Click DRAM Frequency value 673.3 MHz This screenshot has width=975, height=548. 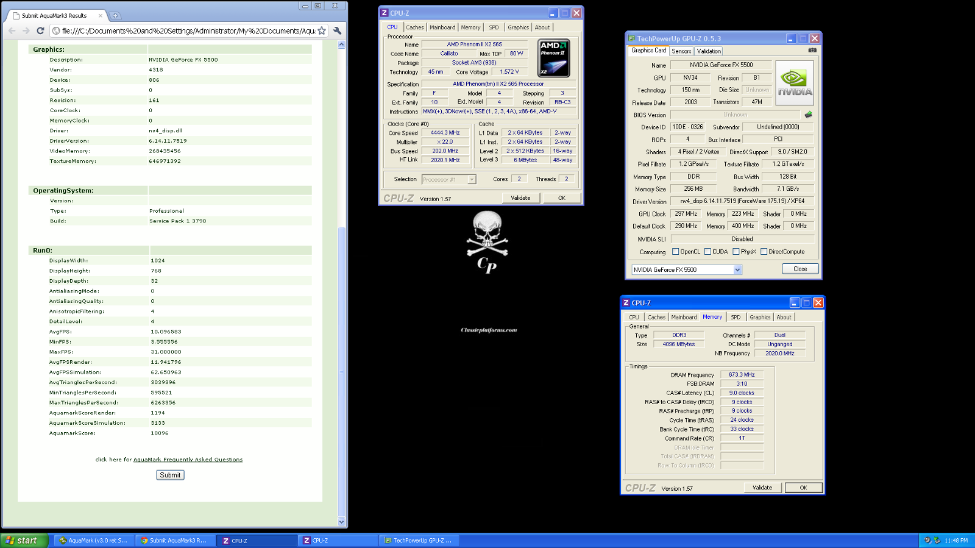[742, 375]
